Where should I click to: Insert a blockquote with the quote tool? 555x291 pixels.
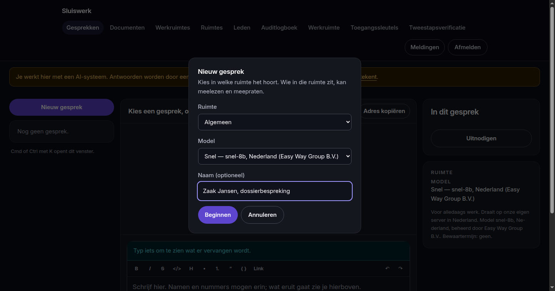230,269
